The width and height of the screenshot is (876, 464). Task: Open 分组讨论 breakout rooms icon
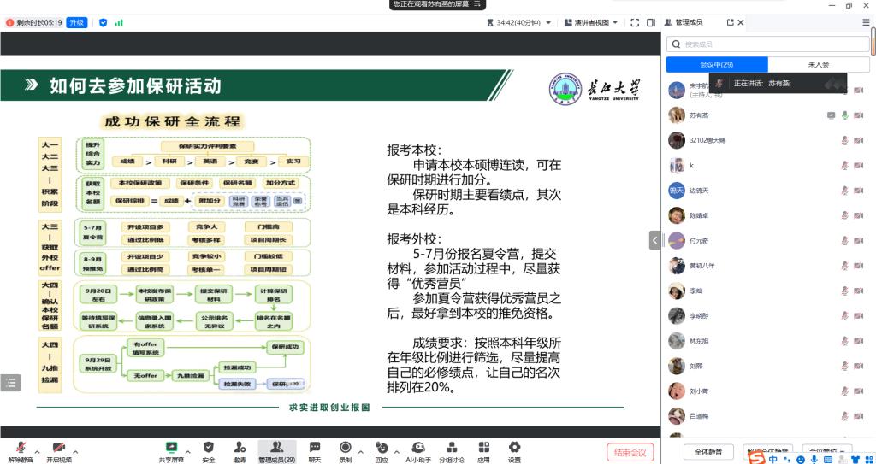[x=451, y=447]
